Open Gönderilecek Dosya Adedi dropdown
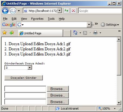Viewport: 123px width, 112px height. coord(30,68)
